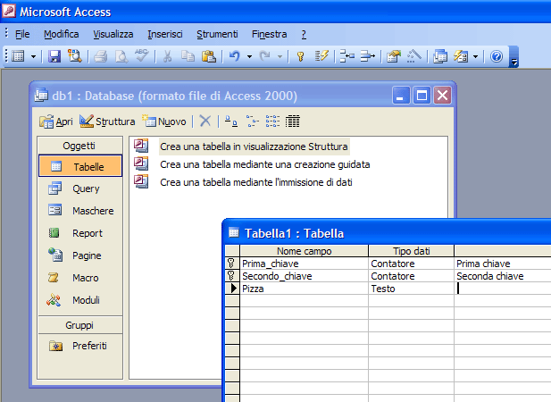
Task: Switch to Large Icons view
Action: tap(231, 121)
